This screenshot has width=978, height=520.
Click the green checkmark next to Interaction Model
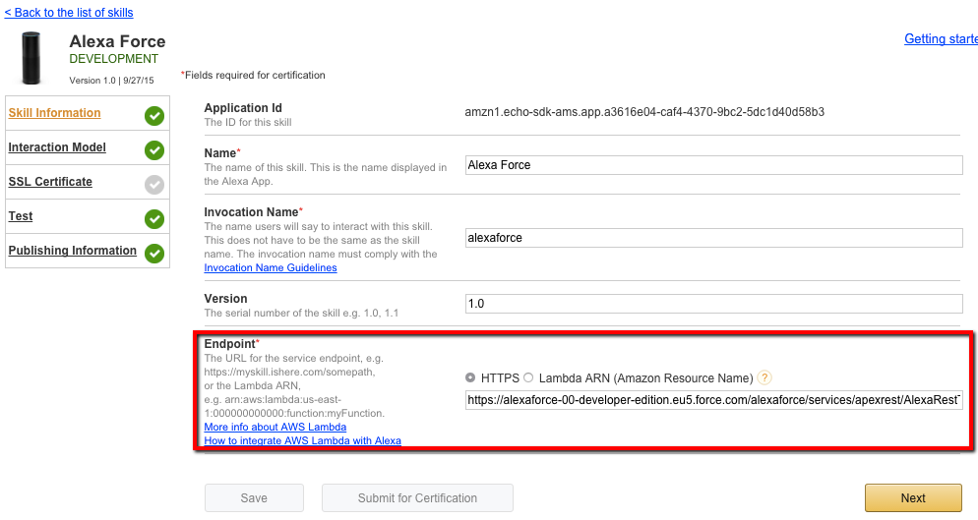coord(154,150)
